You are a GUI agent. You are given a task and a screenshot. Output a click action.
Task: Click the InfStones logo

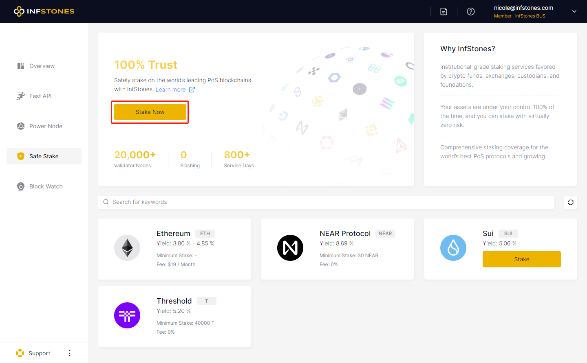tap(44, 11)
